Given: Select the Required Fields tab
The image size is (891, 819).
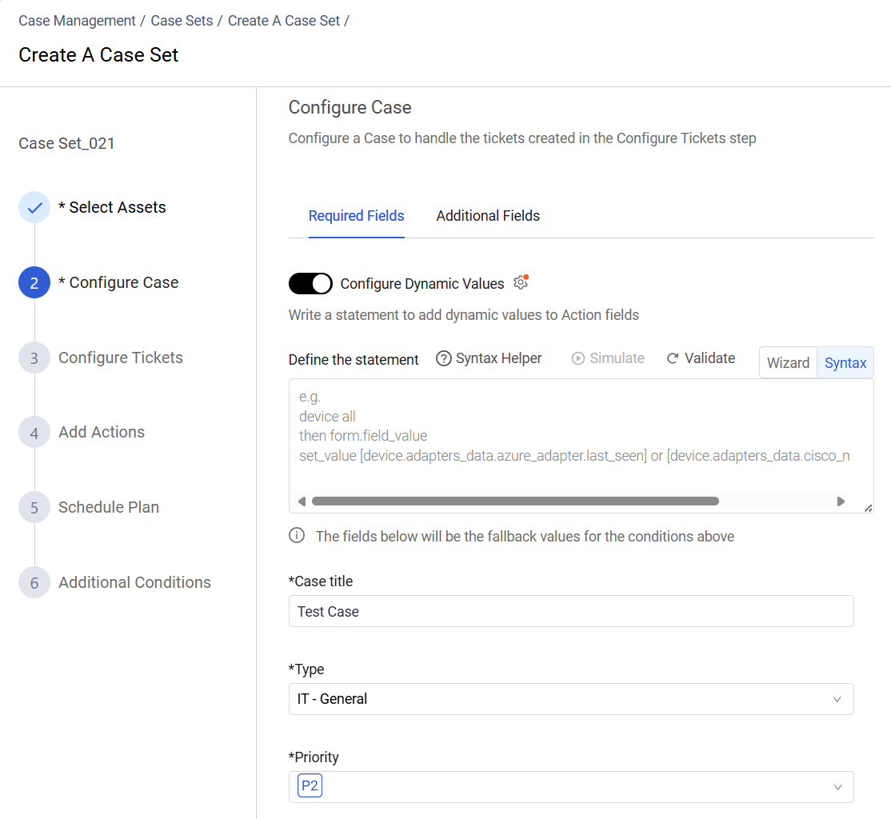Looking at the screenshot, I should click(x=357, y=215).
